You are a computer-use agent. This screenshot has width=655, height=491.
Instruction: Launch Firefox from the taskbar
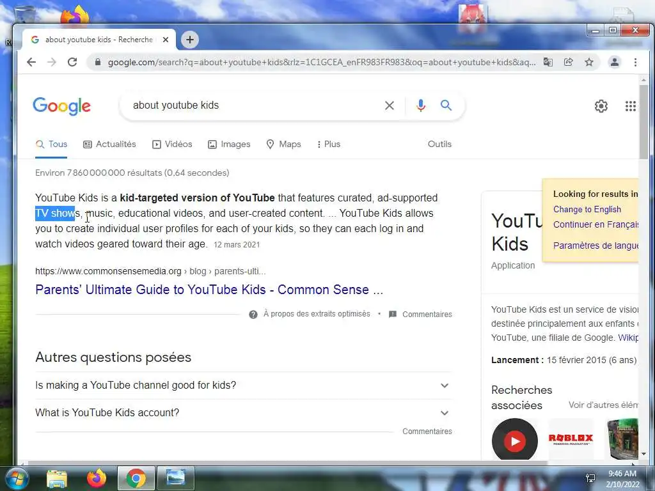(97, 478)
